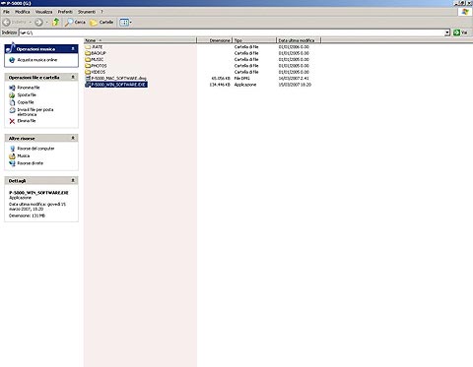Expand the address bar dropdown arrow

click(447, 32)
